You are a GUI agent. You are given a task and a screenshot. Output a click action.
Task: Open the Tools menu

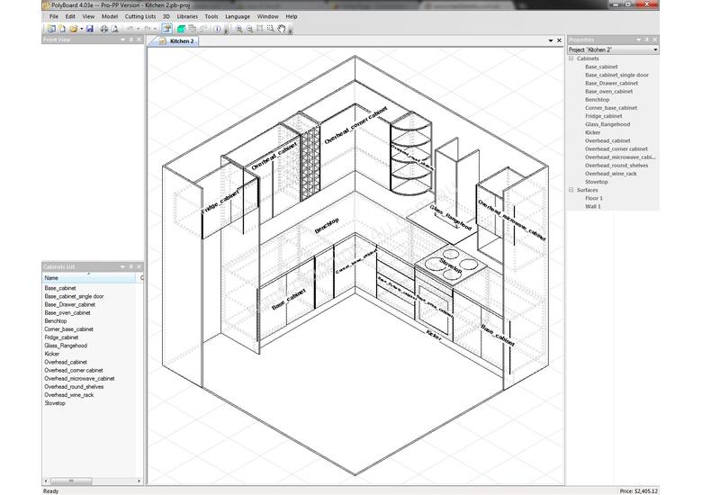click(x=211, y=16)
